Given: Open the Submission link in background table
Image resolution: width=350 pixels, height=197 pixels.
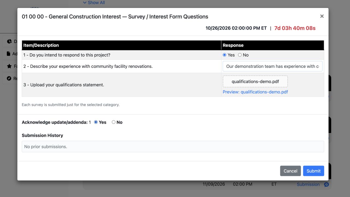Looking at the screenshot, I should (308, 184).
